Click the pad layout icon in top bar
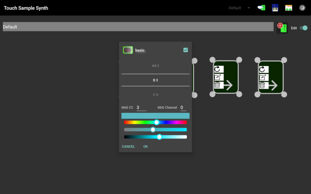311x194 pixels. [289, 8]
